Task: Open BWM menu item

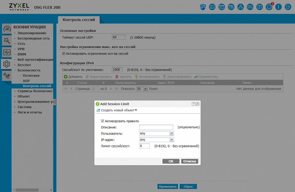Action: click(22, 54)
